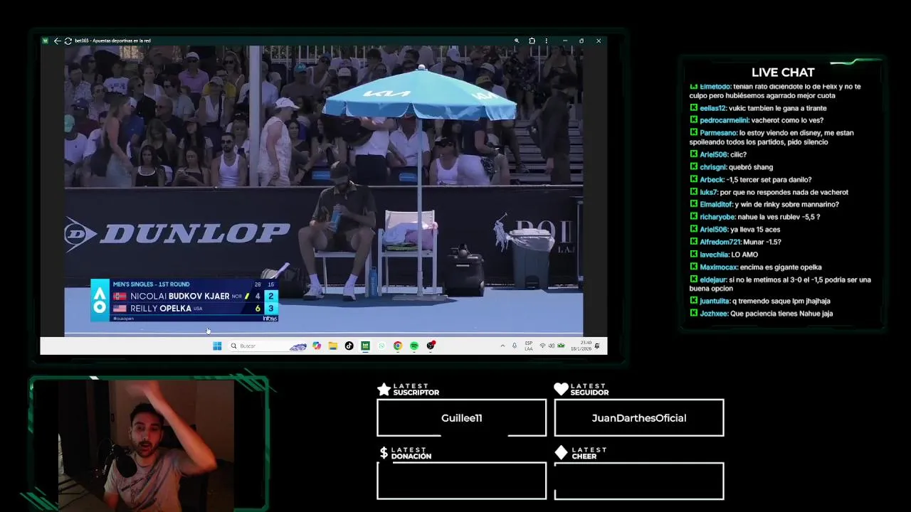Click the dollar icon beside Latest Donación
This screenshot has height=512, width=911.
tap(384, 453)
